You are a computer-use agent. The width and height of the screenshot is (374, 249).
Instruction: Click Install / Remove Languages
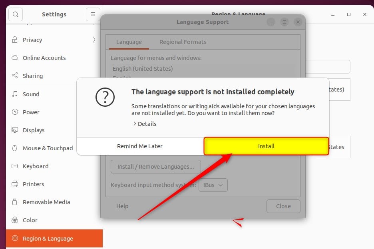pyautogui.click(x=156, y=167)
